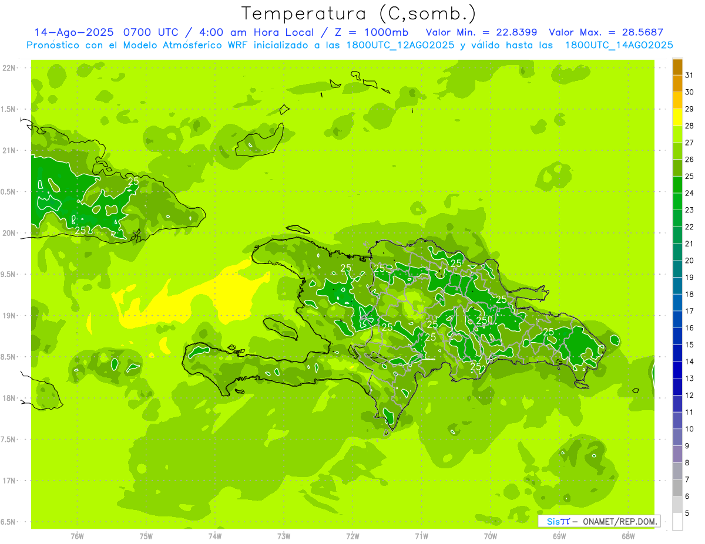705x544 pixels.
Task: Click legend scale label 5
Action: [688, 513]
